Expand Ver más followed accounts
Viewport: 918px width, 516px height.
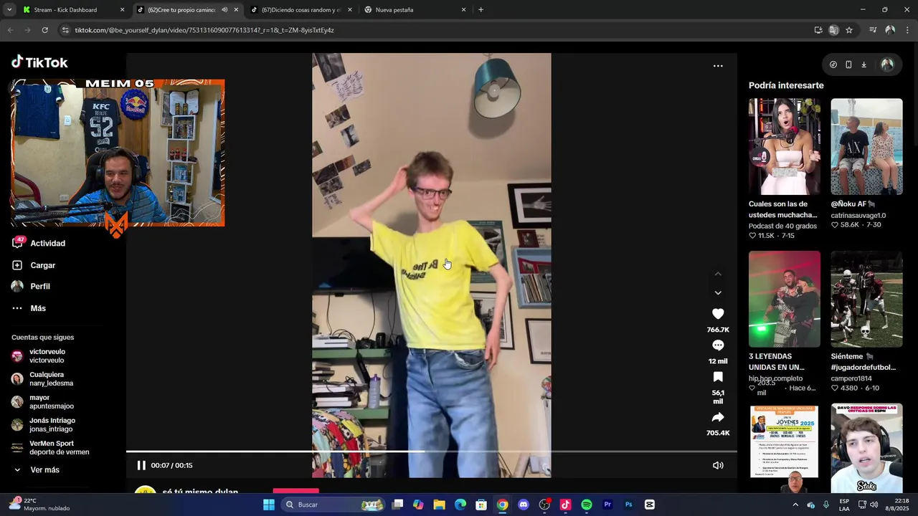[x=36, y=469]
